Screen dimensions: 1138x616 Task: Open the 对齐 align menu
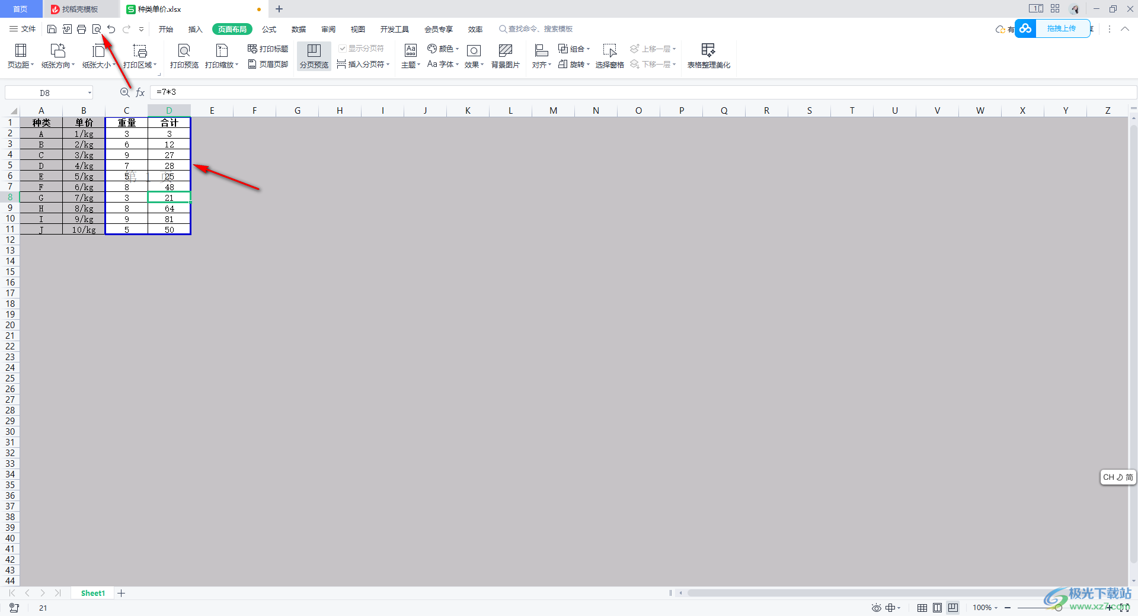pos(542,56)
